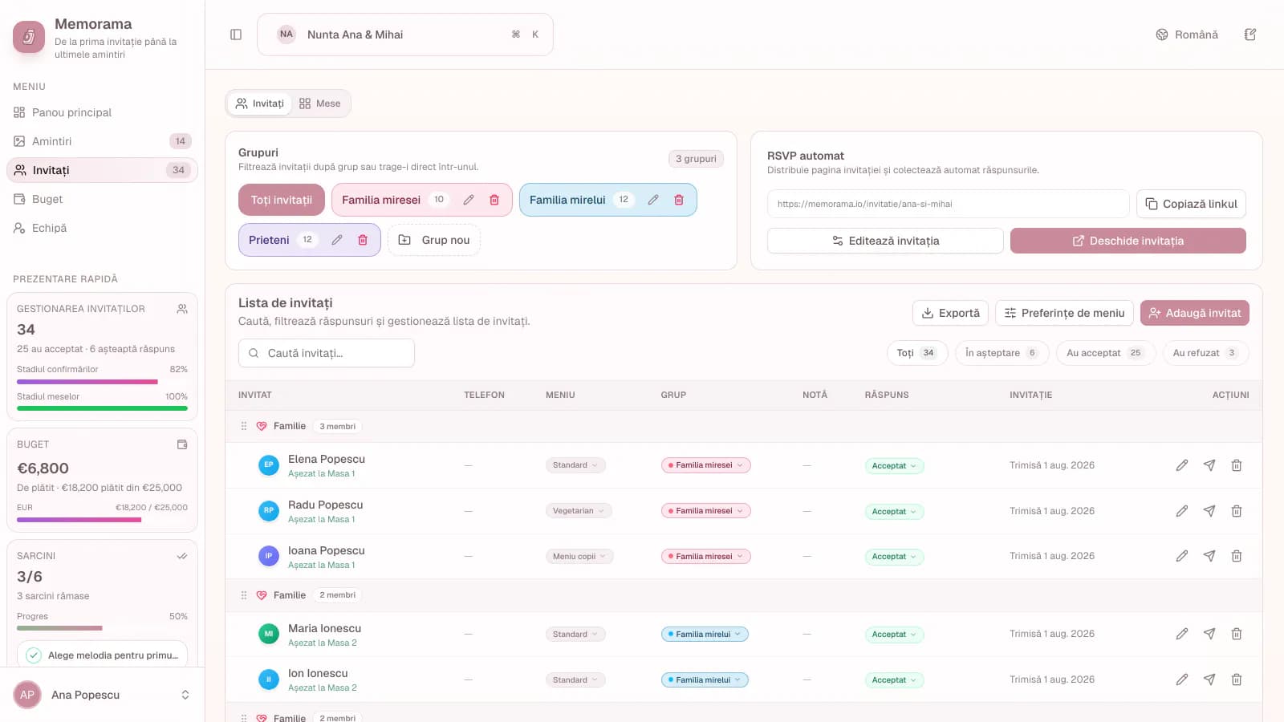Focus the Caută invitați search field
The width and height of the screenshot is (1284, 722).
pos(327,353)
